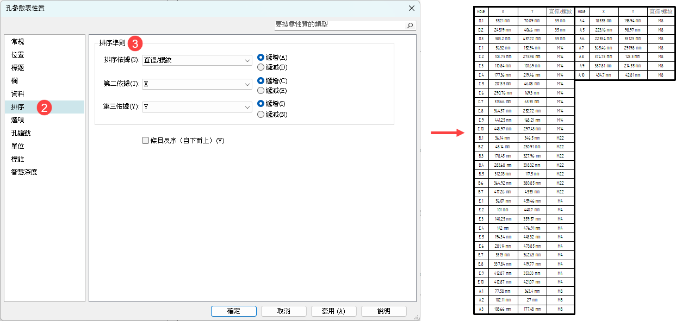Choose 遞減(E) for second sort key
676x321 pixels.
point(261,91)
